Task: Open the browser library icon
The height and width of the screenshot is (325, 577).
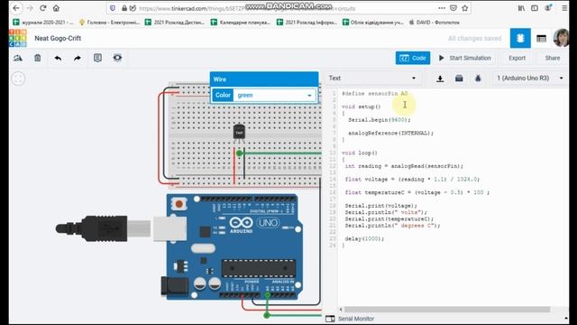Action: [521, 8]
